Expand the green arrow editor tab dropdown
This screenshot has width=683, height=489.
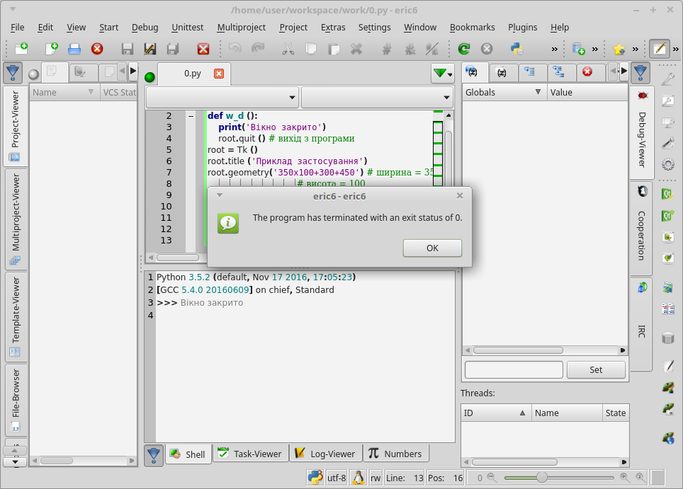pos(442,74)
